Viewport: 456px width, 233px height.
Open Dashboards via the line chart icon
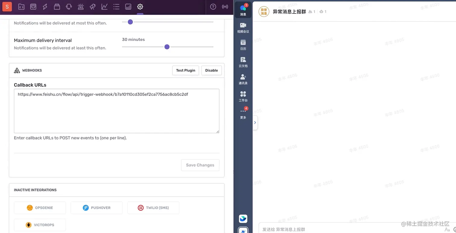click(104, 7)
